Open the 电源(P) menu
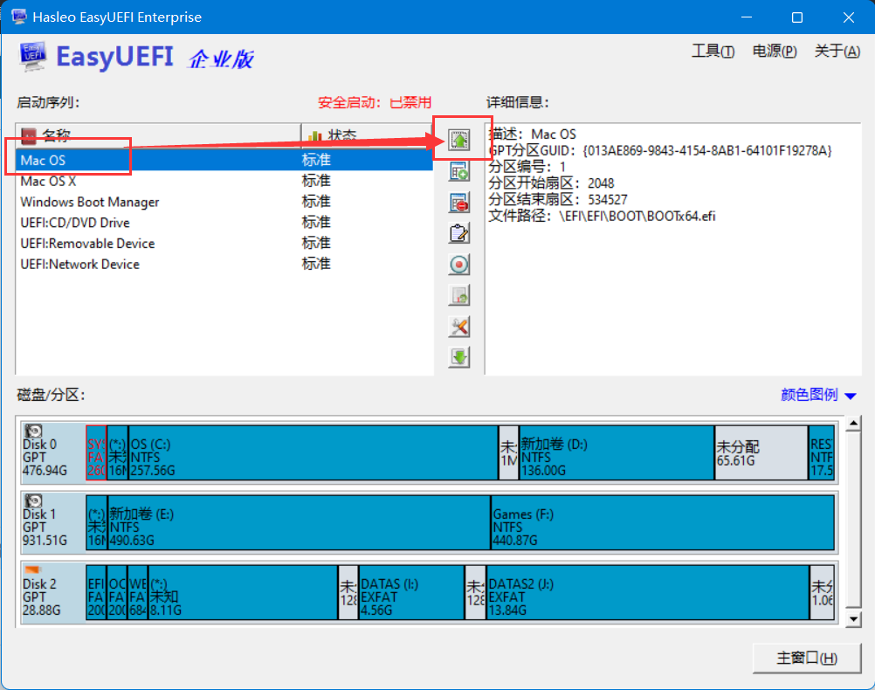The width and height of the screenshot is (875, 690). click(x=774, y=51)
